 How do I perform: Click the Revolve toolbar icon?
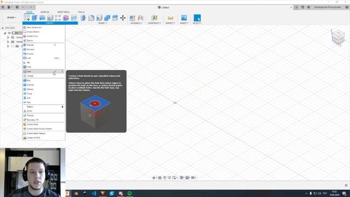(x=42, y=18)
